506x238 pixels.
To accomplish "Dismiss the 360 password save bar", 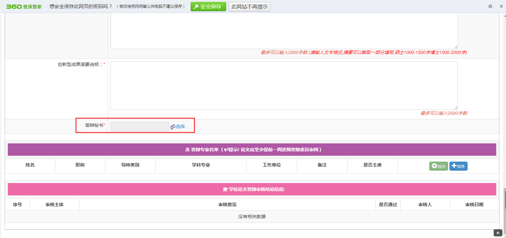I will 501,7.
